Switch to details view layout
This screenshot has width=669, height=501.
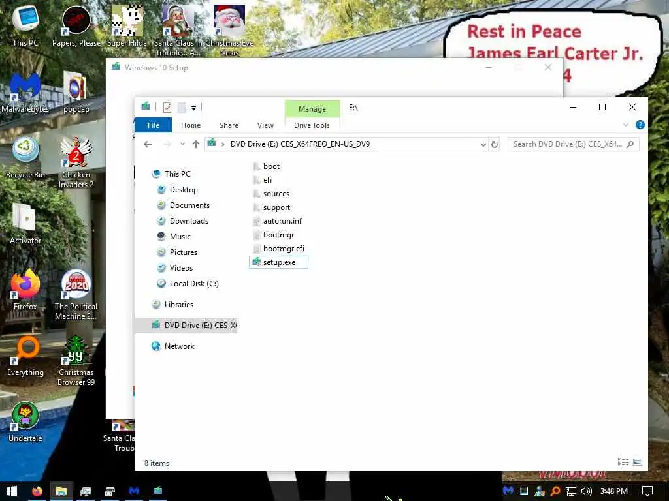tap(623, 463)
